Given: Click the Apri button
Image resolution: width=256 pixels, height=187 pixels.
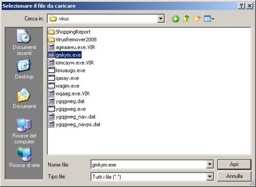Looking at the screenshot, I should pyautogui.click(x=234, y=164).
